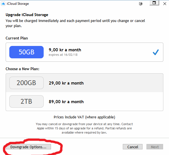The width and height of the screenshot is (169, 155).
Task: Click the Upgrade iCloud Storage heading
Action: (x=27, y=15)
